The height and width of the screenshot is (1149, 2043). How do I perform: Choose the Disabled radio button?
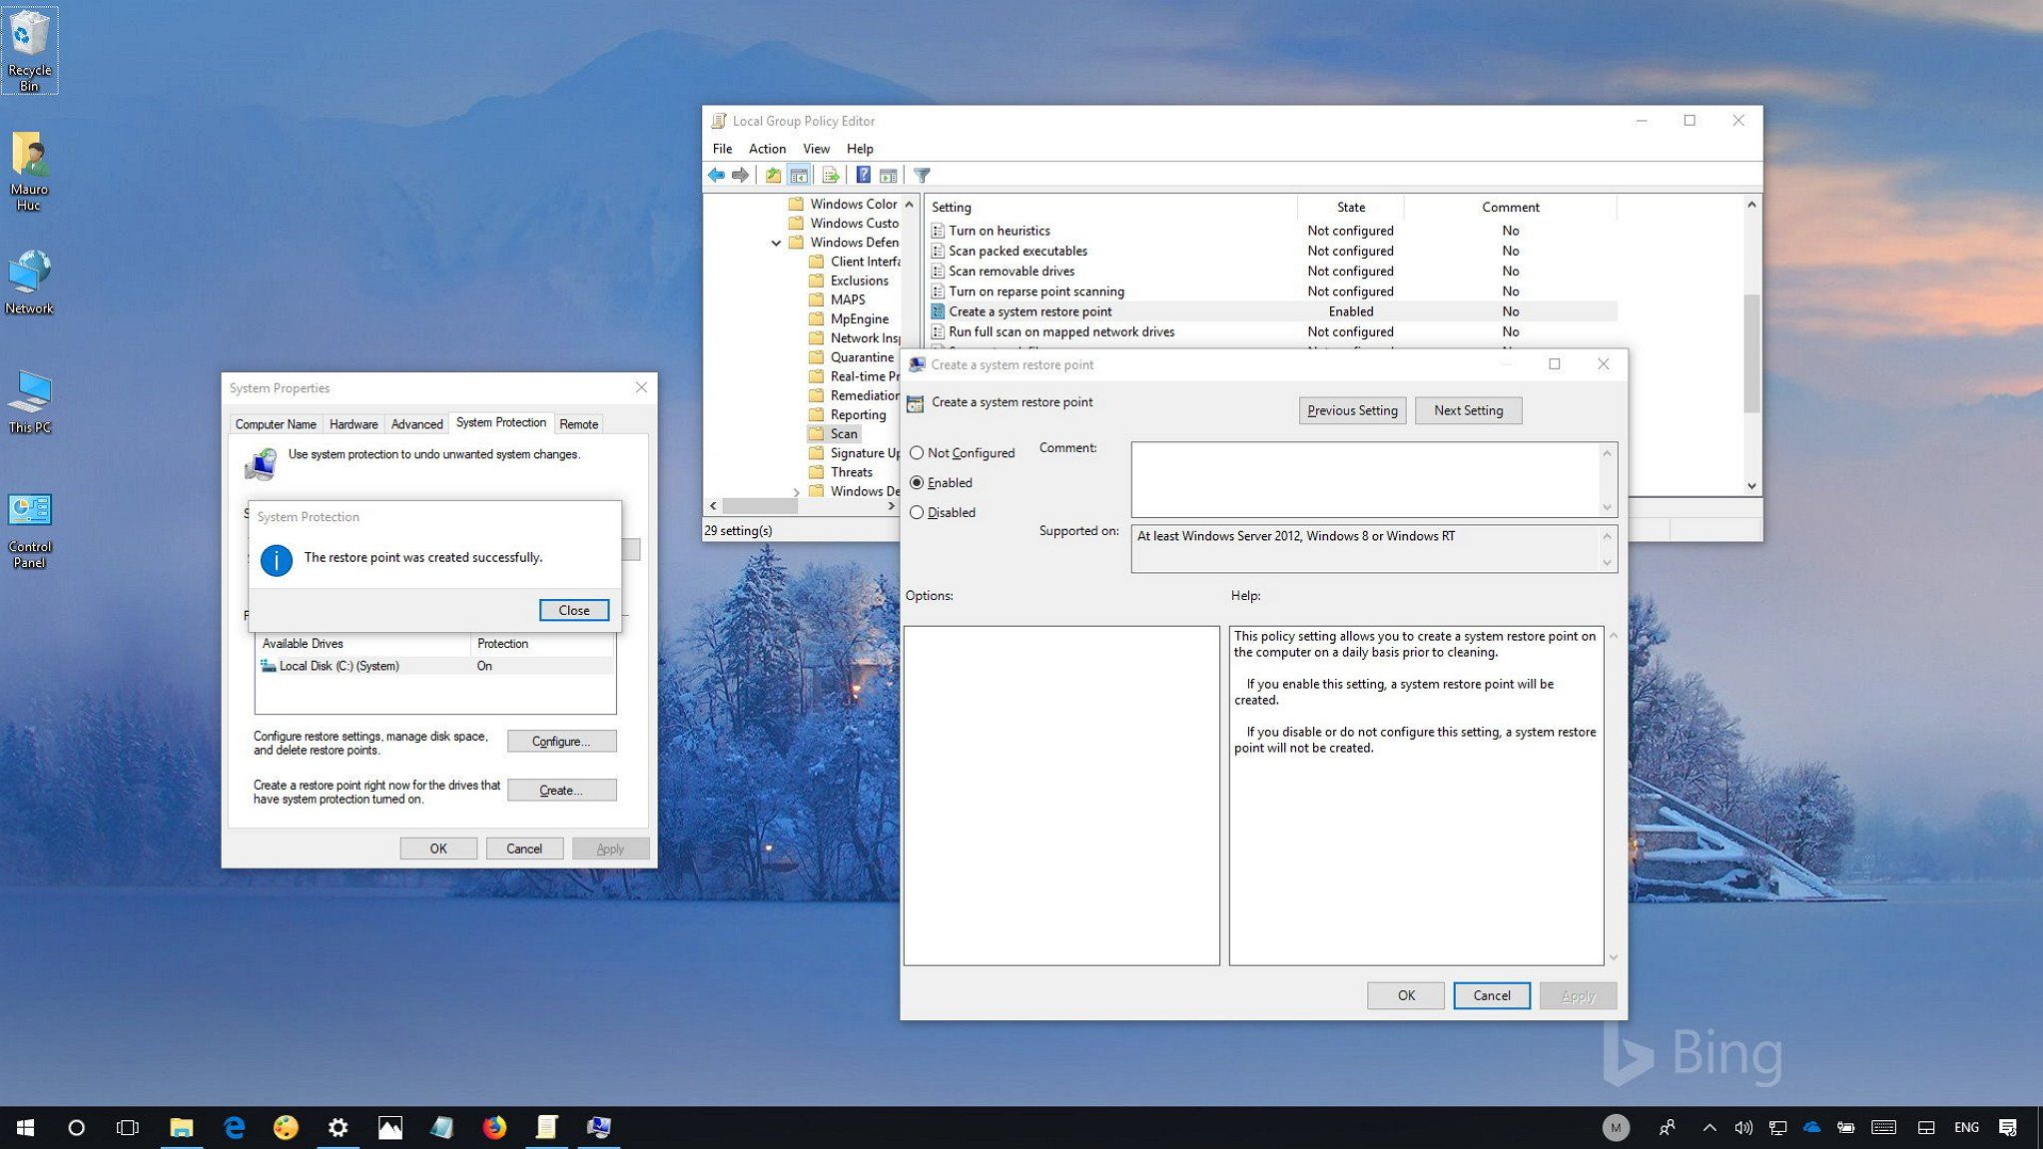tap(917, 512)
